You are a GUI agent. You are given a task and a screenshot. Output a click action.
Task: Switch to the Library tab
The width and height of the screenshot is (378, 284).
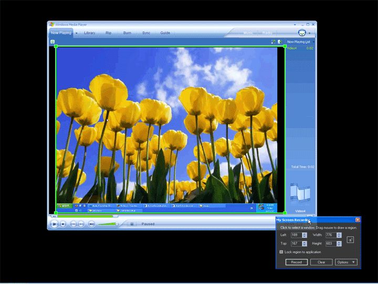(90, 33)
